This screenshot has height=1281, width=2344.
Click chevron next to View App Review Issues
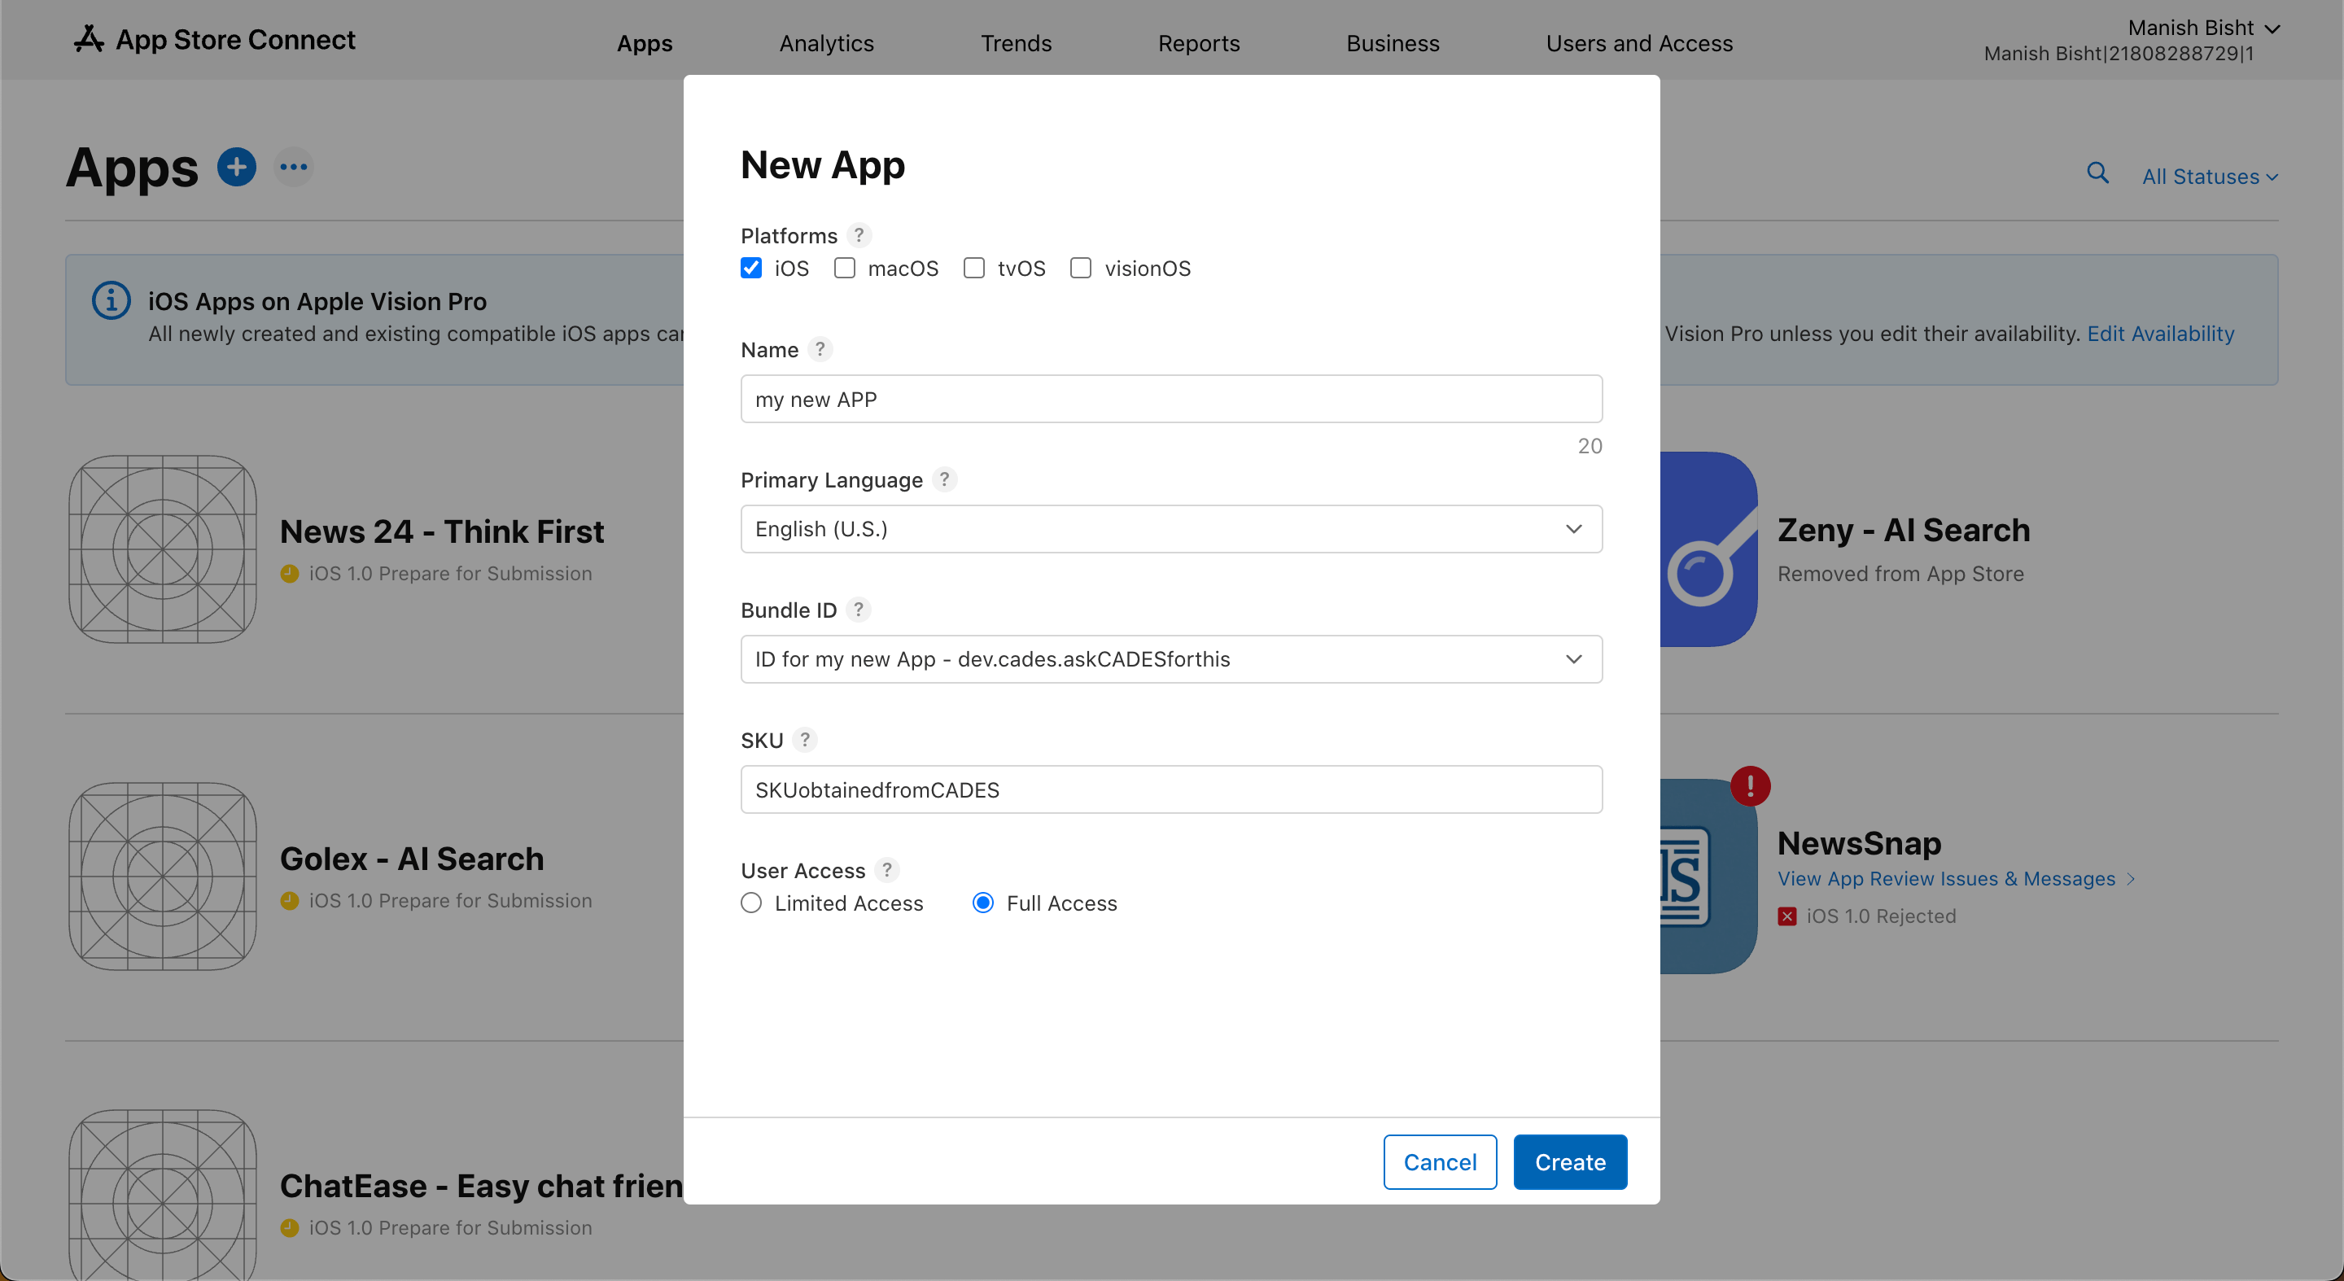[x=2130, y=879]
